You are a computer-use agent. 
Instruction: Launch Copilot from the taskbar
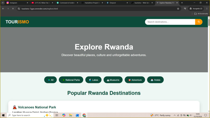tap(64, 115)
